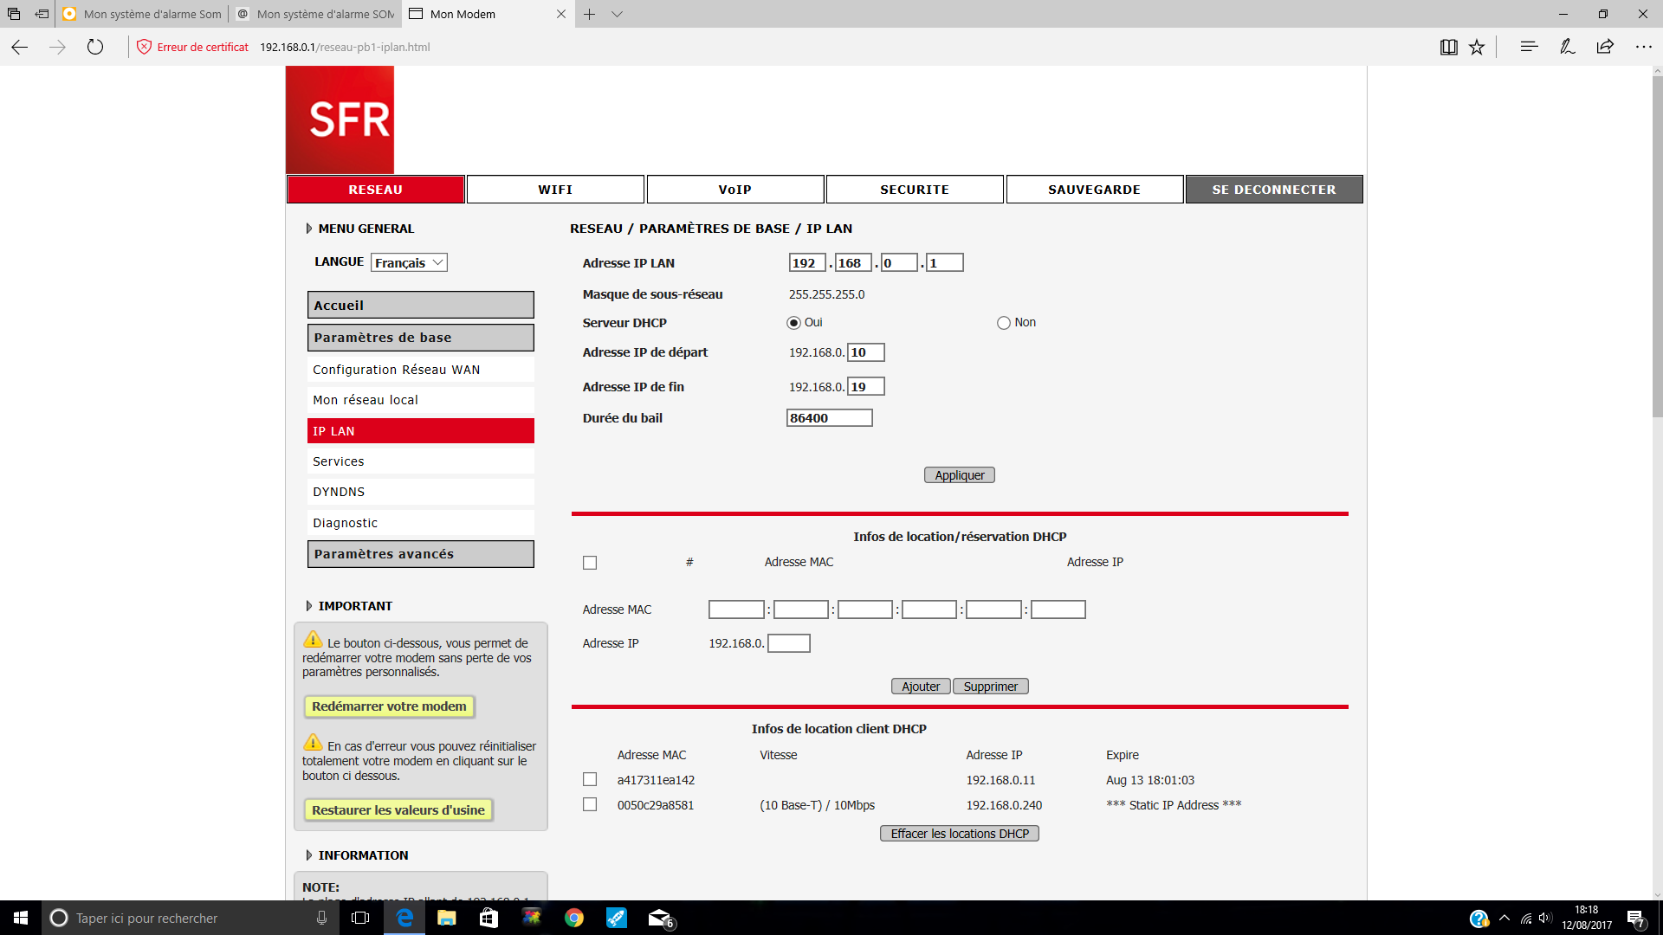Viewport: 1663px width, 935px height.
Task: Expand the IMPORTANT section arrow
Action: tap(308, 606)
